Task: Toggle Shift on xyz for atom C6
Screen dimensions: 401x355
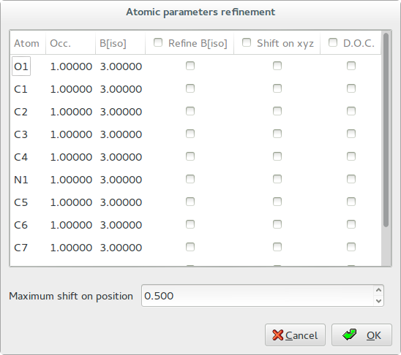Action: click(x=277, y=224)
